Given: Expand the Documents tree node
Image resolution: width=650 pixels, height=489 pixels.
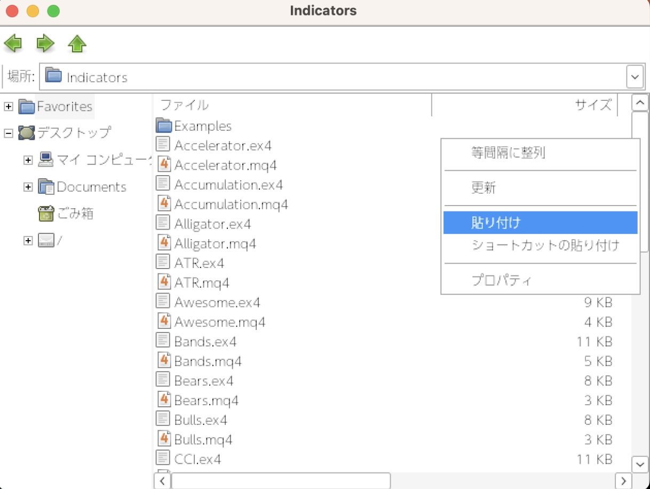Looking at the screenshot, I should [x=28, y=187].
